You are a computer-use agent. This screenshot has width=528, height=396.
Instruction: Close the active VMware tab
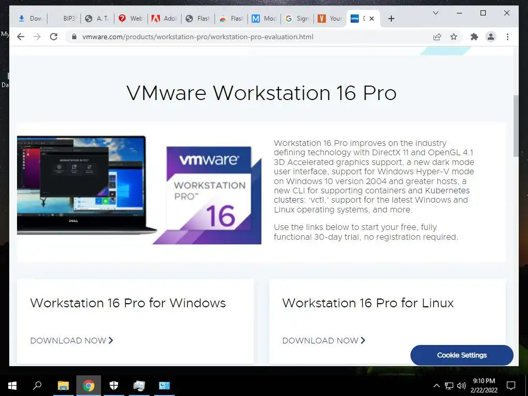[372, 19]
